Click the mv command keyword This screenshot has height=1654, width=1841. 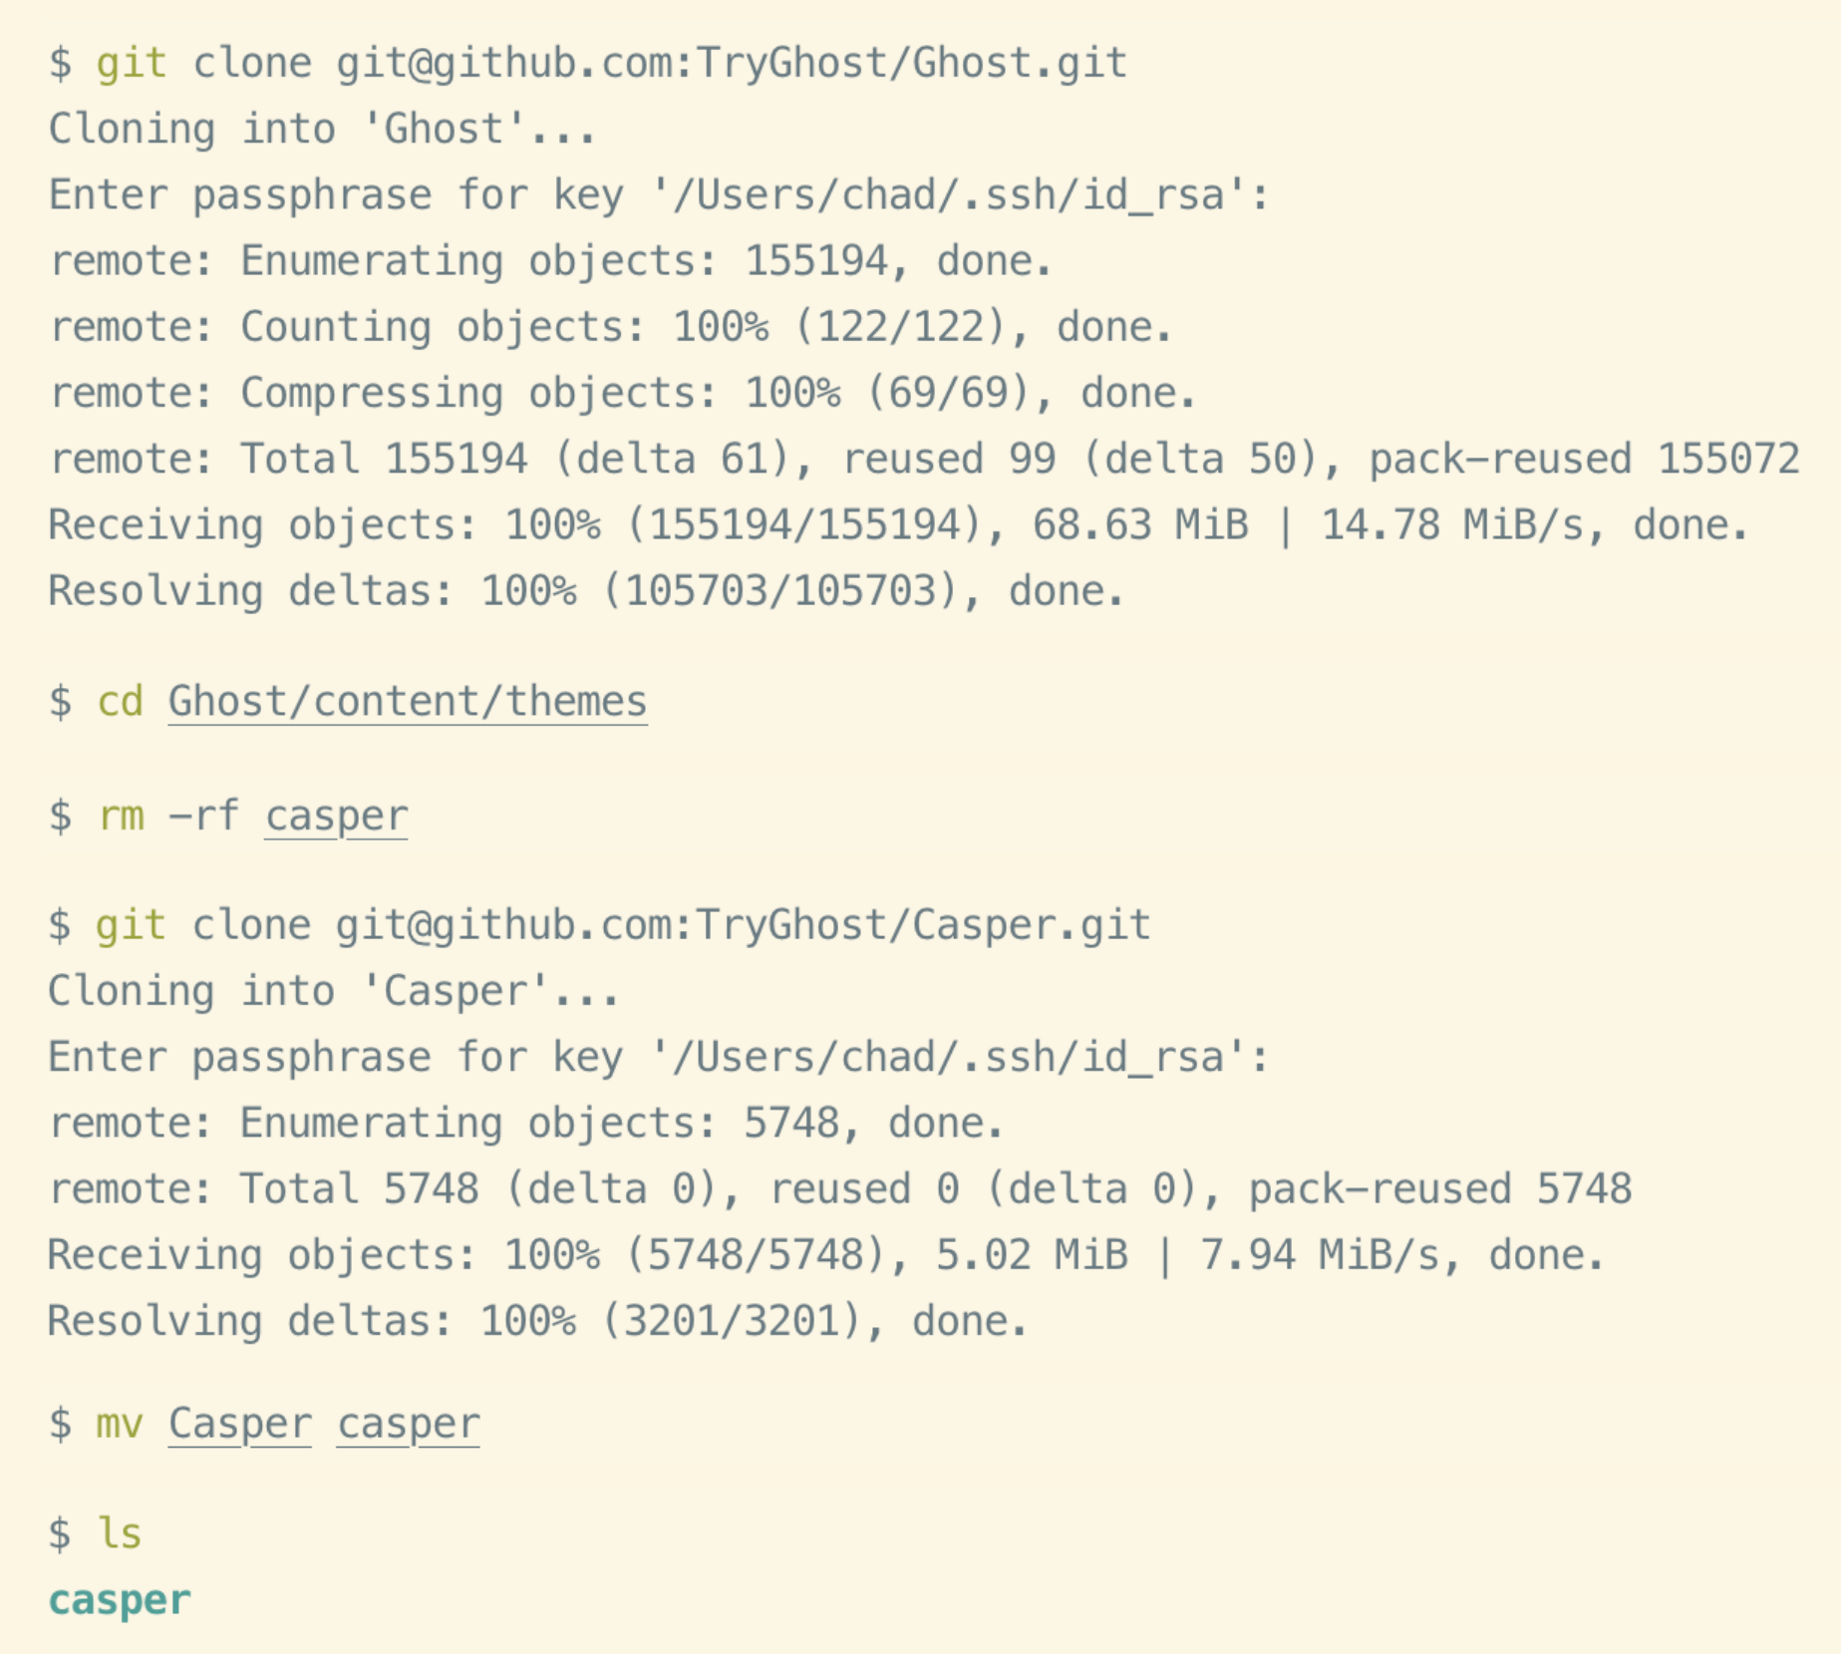pos(120,1424)
